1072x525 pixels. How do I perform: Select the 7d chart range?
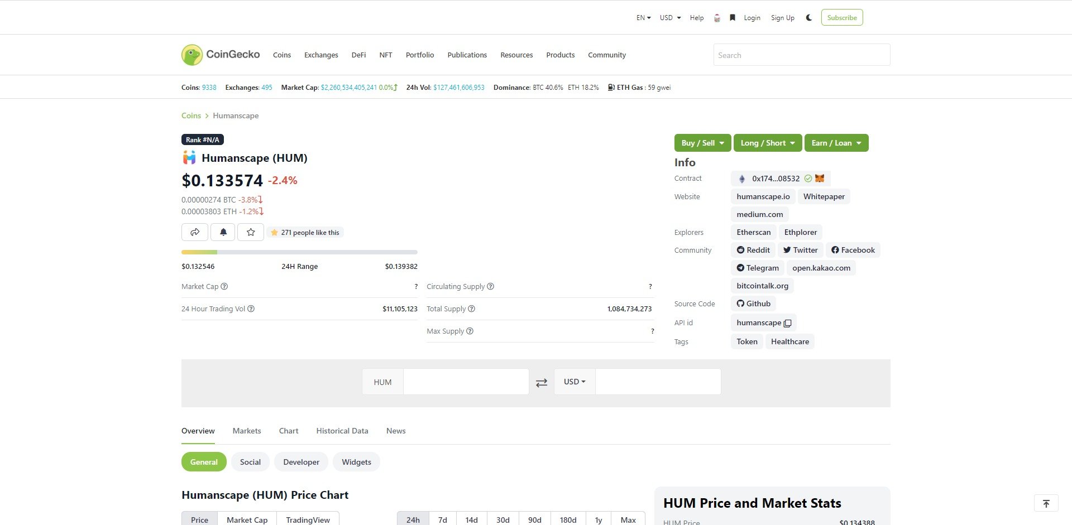[442, 519]
